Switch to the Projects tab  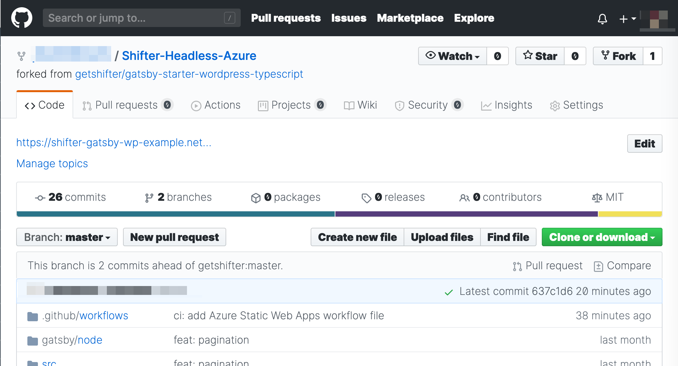292,105
